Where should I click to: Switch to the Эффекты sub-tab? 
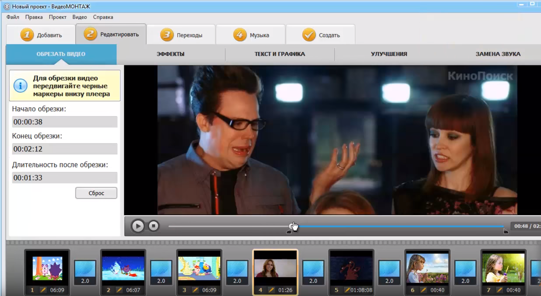pyautogui.click(x=171, y=54)
